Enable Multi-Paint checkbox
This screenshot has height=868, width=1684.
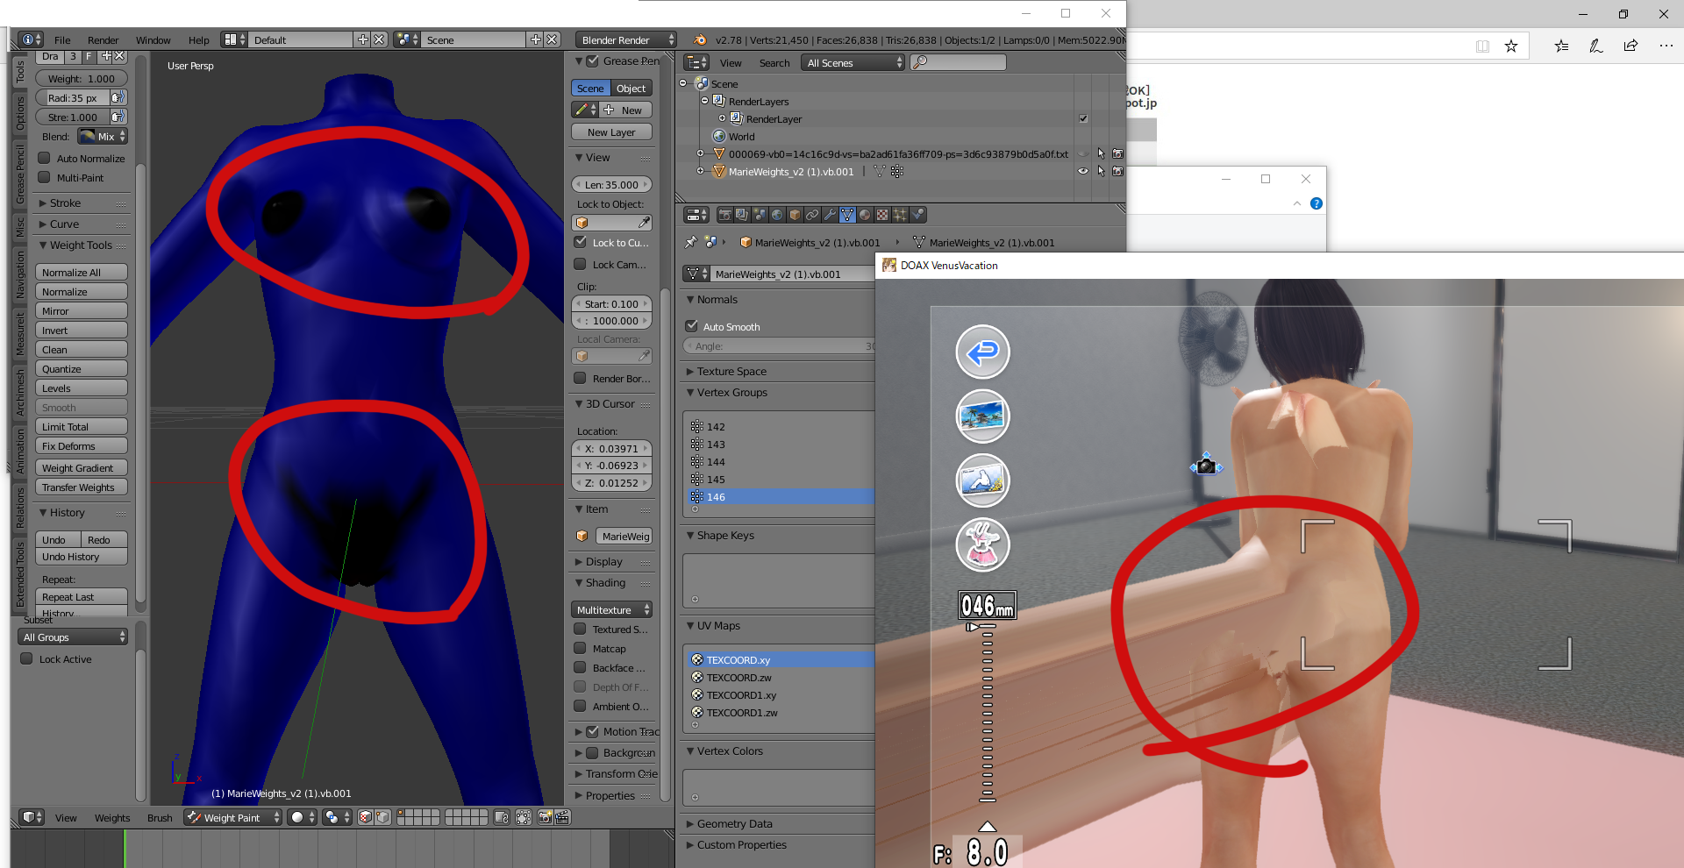pos(44,177)
